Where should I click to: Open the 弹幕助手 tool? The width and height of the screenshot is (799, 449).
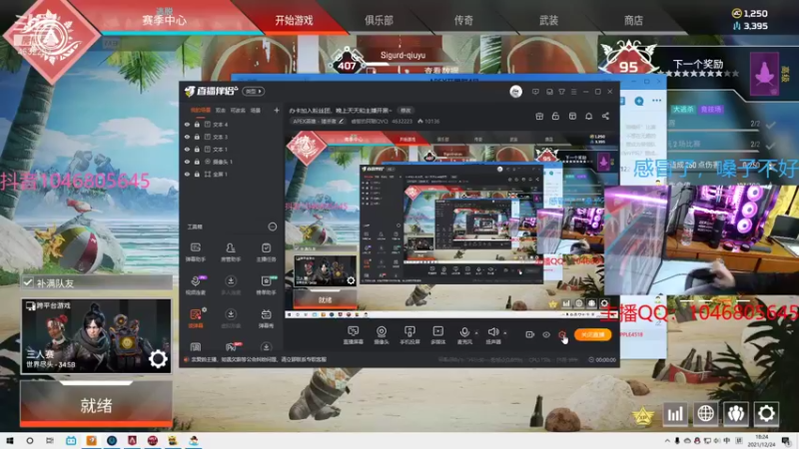pyautogui.click(x=195, y=252)
